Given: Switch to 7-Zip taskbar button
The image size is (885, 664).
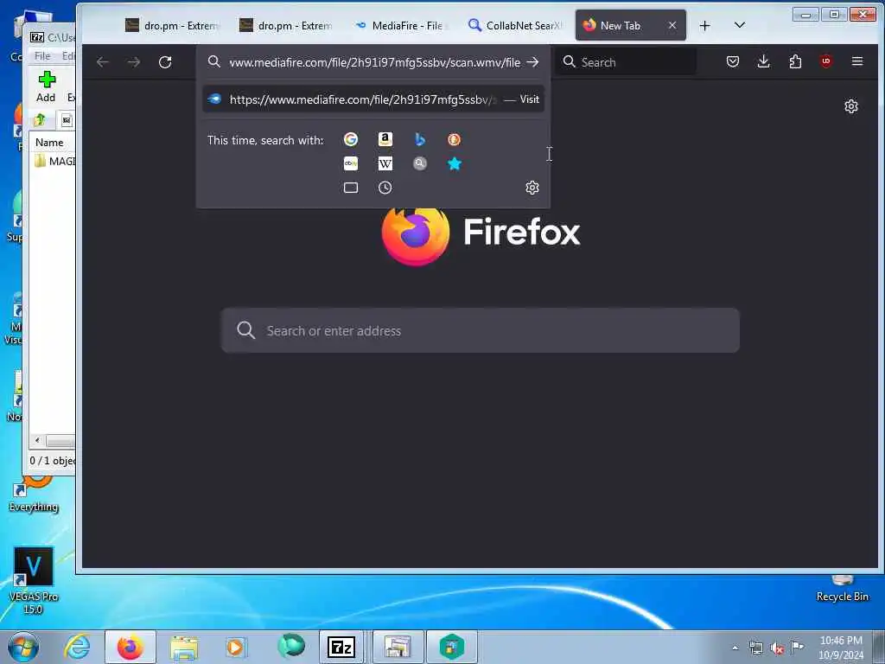Looking at the screenshot, I should [341, 647].
